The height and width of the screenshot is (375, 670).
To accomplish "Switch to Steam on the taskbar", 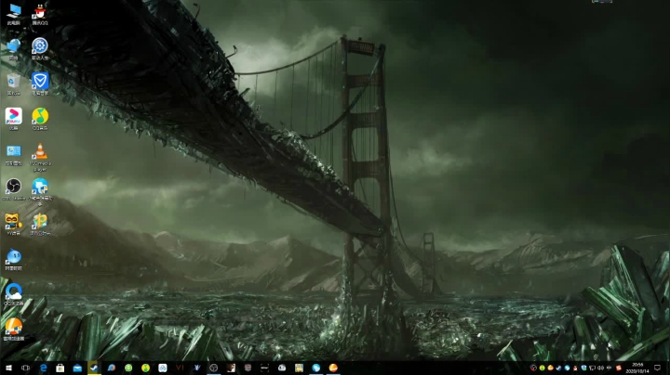I will click(x=94, y=368).
